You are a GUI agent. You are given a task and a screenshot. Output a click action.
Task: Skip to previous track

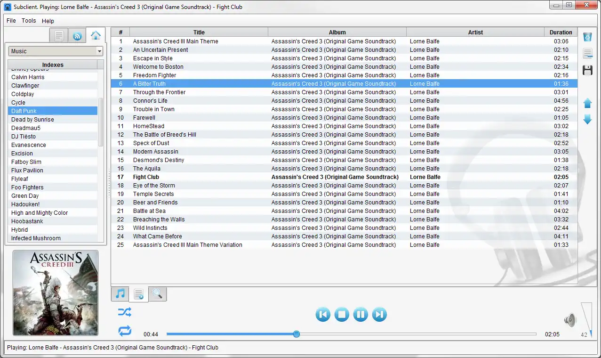(323, 314)
